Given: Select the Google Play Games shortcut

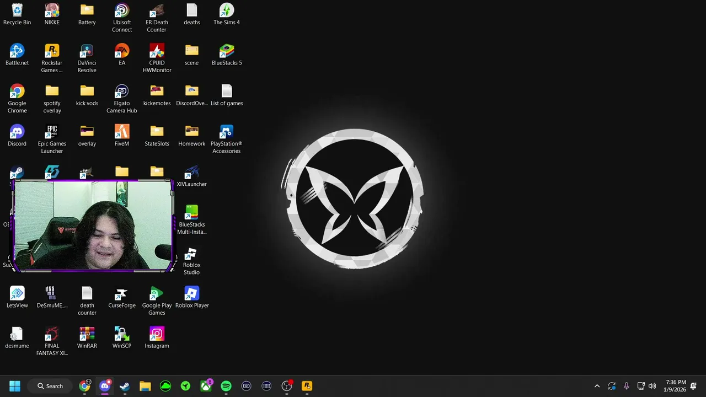Looking at the screenshot, I should [x=157, y=301].
